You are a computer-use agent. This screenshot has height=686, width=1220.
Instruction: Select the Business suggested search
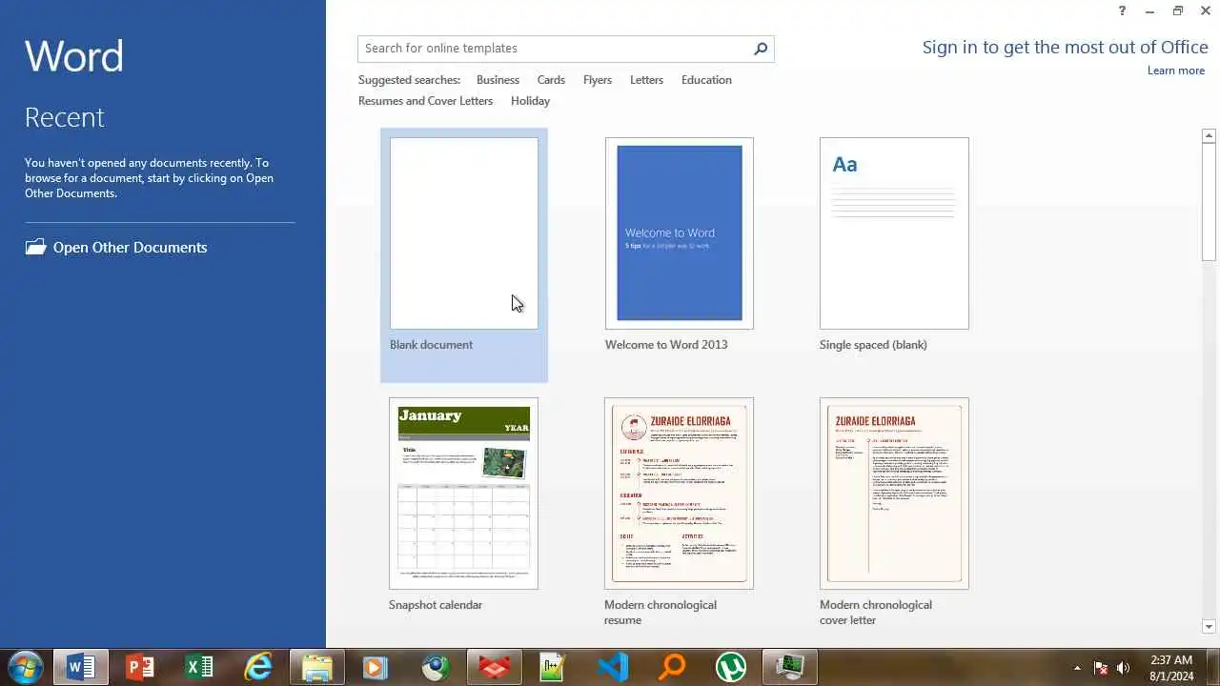[498, 80]
